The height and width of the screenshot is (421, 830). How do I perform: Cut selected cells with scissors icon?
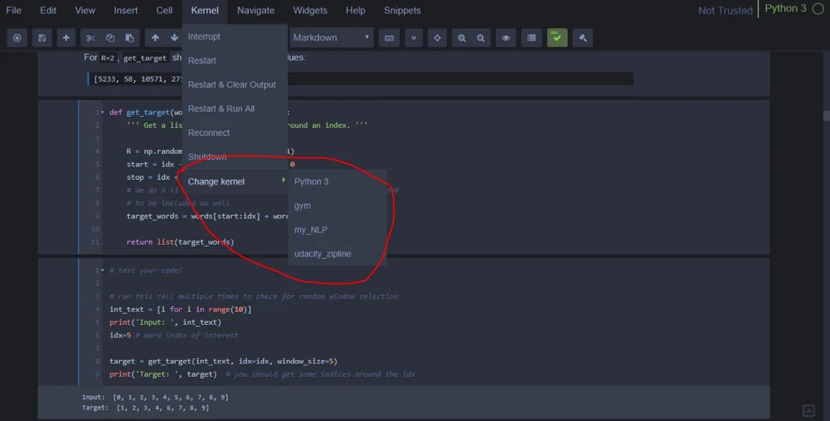(90, 38)
